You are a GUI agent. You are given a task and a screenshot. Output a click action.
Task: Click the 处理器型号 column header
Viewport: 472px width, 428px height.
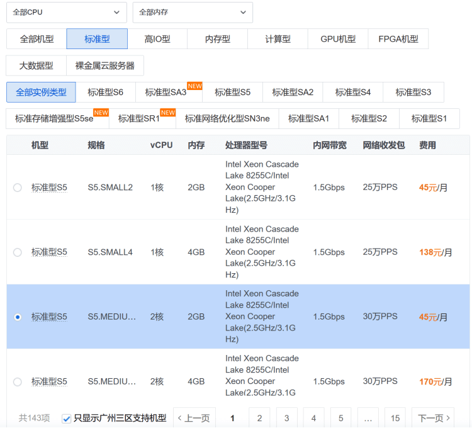coord(246,145)
